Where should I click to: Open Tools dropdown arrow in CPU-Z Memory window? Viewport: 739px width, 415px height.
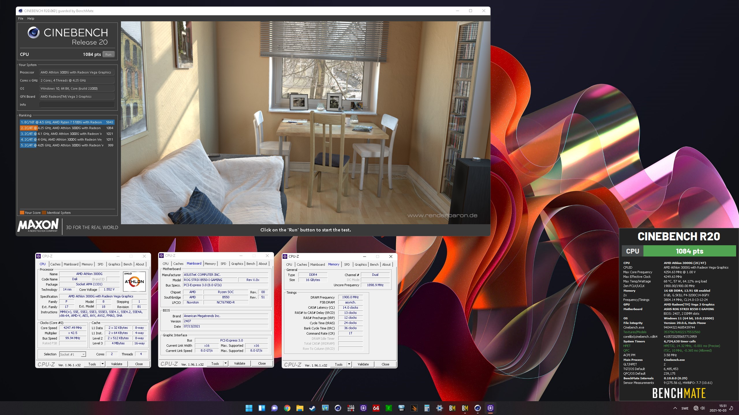pos(349,364)
